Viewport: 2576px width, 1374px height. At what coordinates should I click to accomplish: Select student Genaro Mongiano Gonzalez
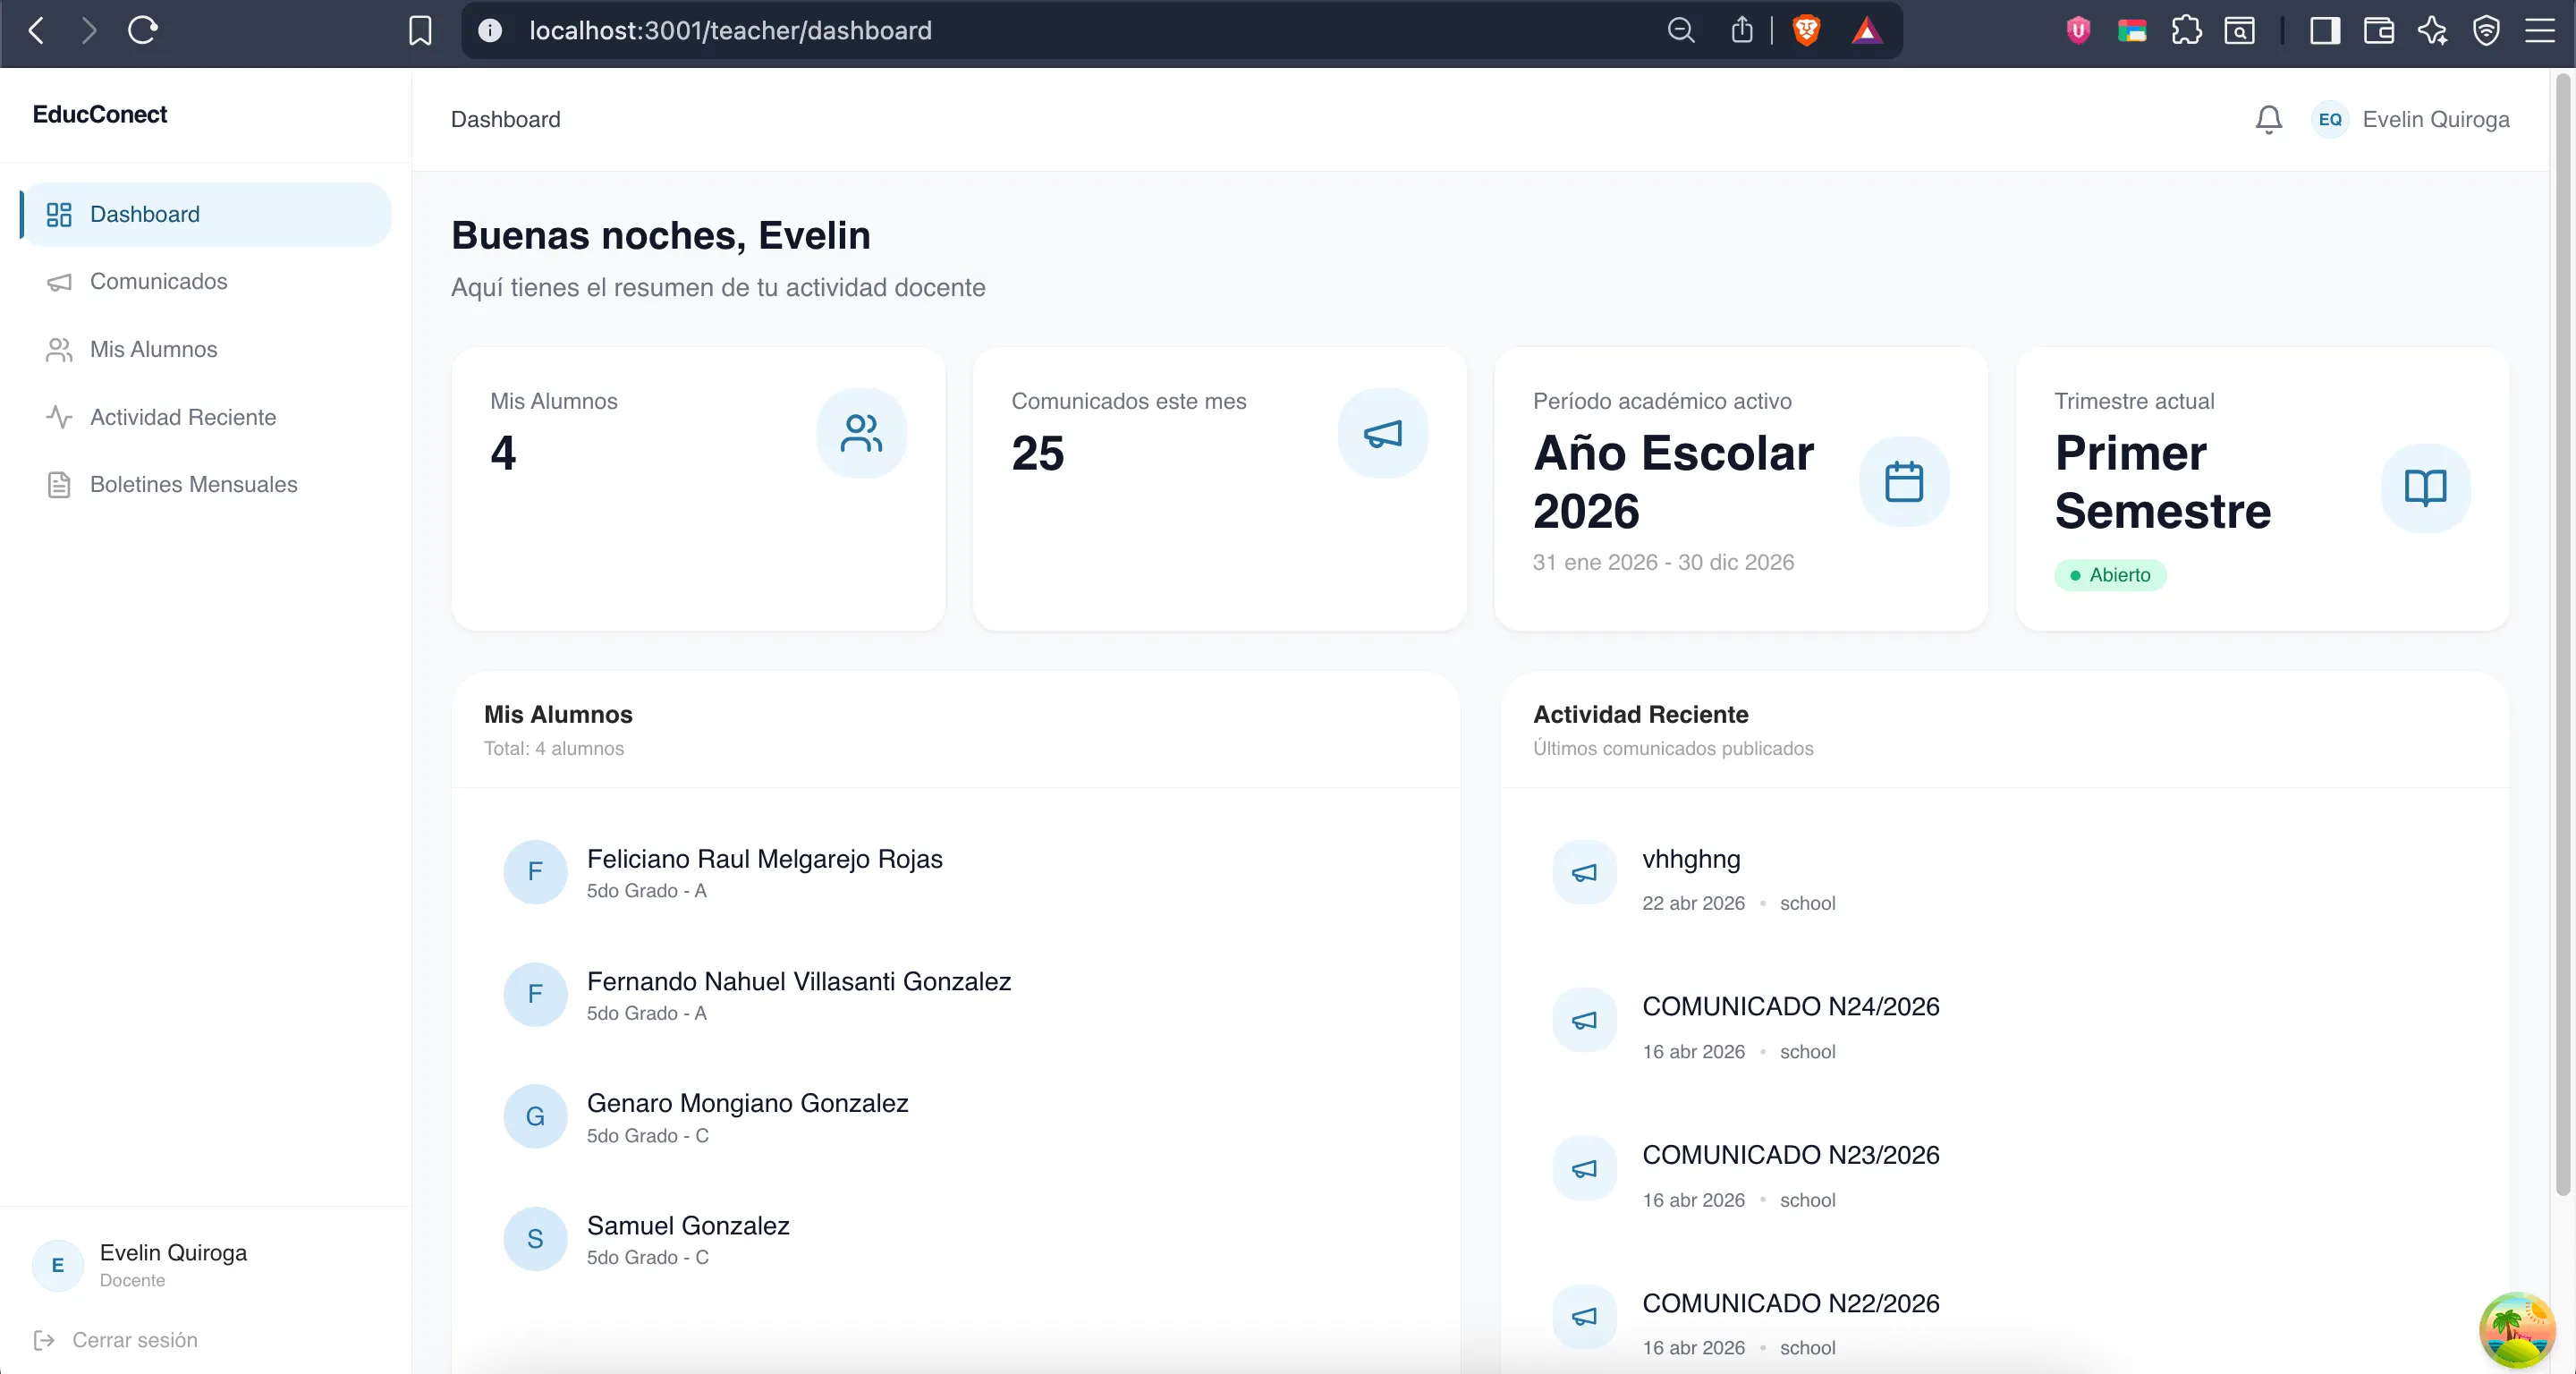(x=747, y=1103)
